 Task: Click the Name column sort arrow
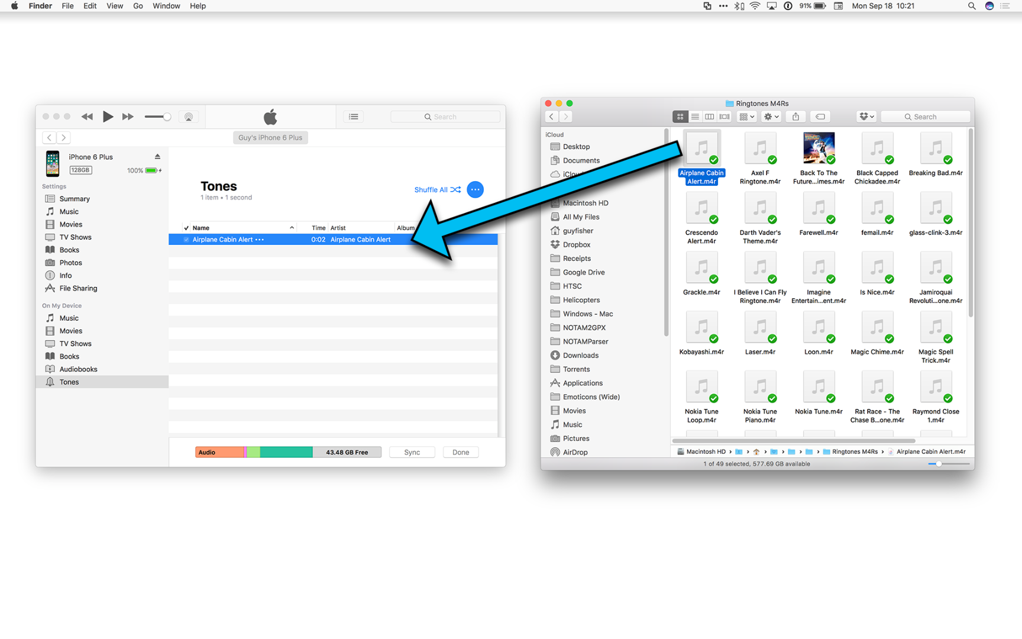pos(292,228)
